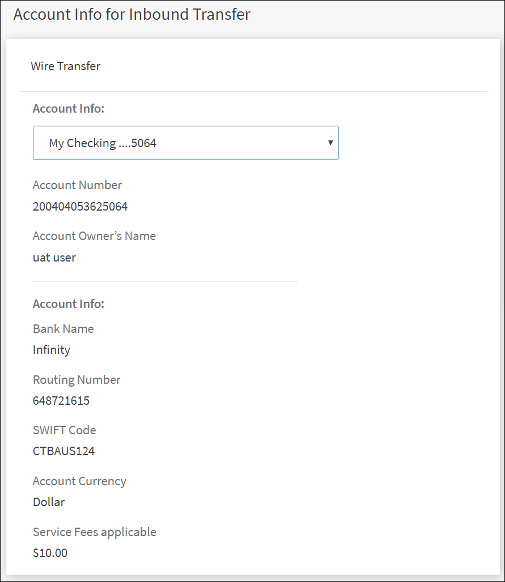Click the Wire Transfer section heading
Screen dimensions: 505x582
click(66, 66)
